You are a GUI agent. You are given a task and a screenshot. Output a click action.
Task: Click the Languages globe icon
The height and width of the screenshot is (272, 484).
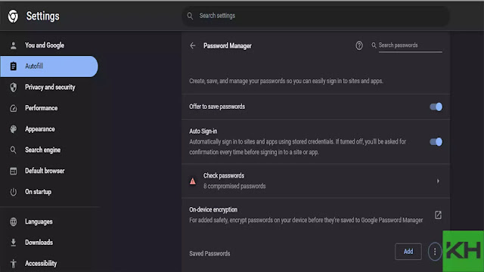pos(14,221)
